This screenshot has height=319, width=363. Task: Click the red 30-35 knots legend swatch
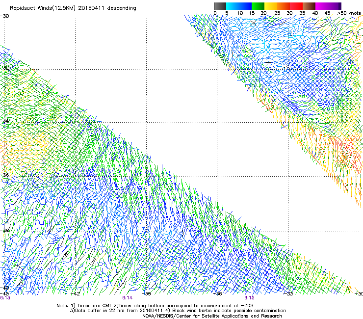click(x=296, y=6)
